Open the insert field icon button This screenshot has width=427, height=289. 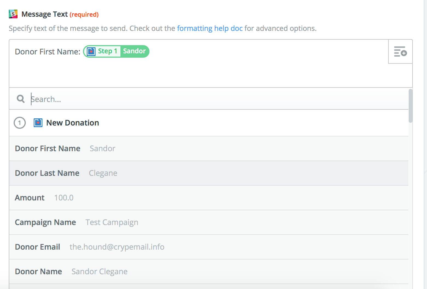(x=400, y=51)
